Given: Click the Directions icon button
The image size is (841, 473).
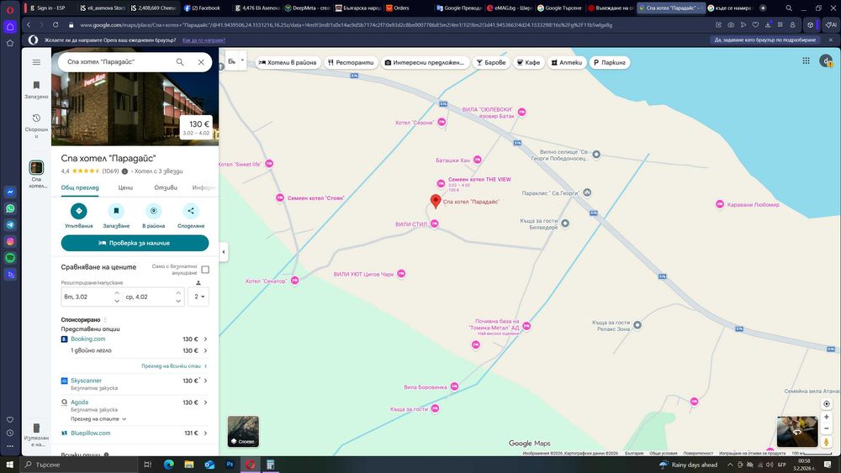Looking at the screenshot, I should 79,211.
